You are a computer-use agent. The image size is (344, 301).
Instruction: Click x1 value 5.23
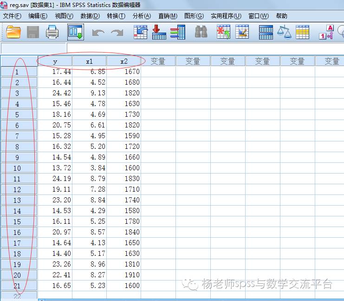click(90, 286)
